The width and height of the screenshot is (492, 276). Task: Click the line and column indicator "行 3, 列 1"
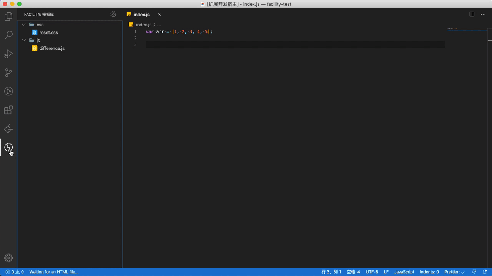pos(331,272)
